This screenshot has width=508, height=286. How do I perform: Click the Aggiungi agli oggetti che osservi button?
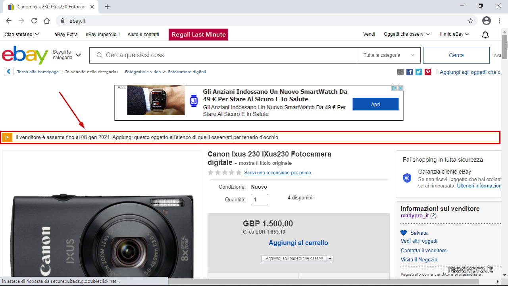(x=294, y=258)
